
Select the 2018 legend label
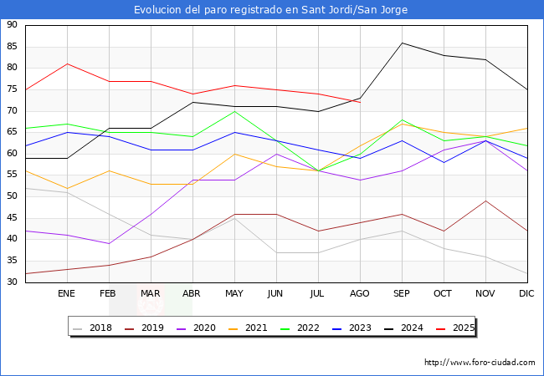(x=100, y=328)
